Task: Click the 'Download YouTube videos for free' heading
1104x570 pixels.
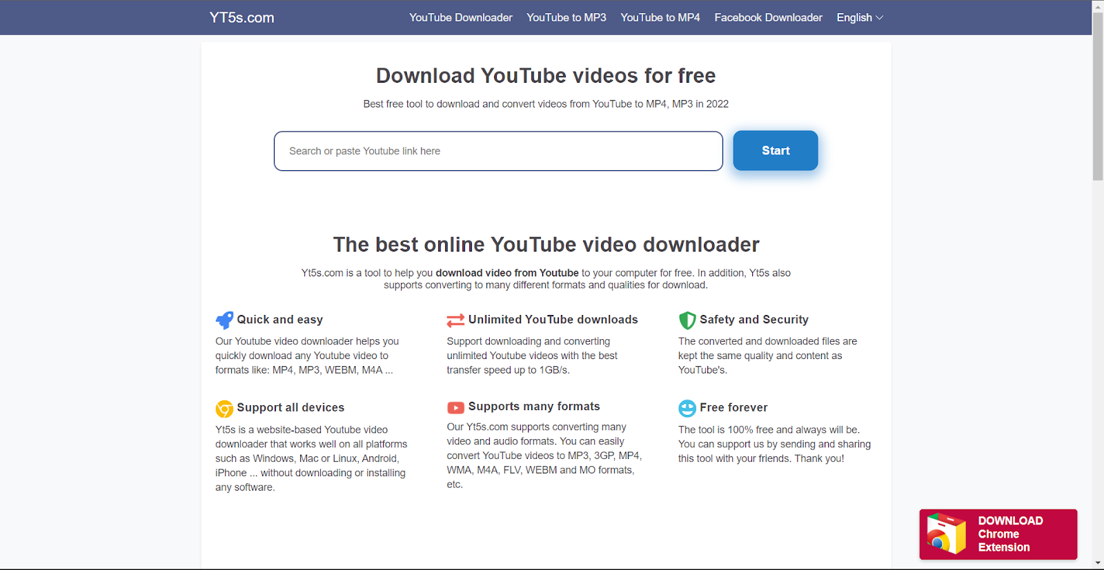Action: click(546, 76)
